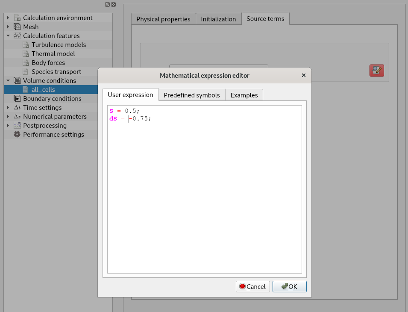This screenshot has height=312, width=408.
Task: Open the Examples tab
Action: (x=244, y=95)
